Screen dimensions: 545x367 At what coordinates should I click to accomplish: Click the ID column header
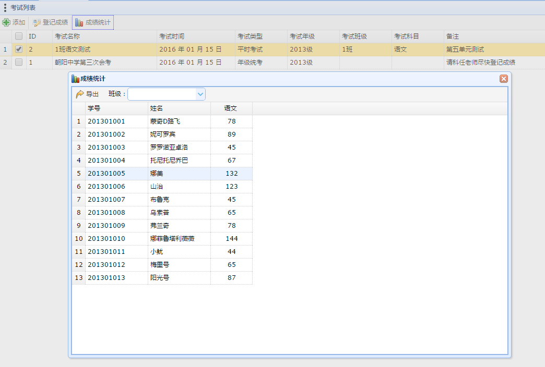[39, 36]
